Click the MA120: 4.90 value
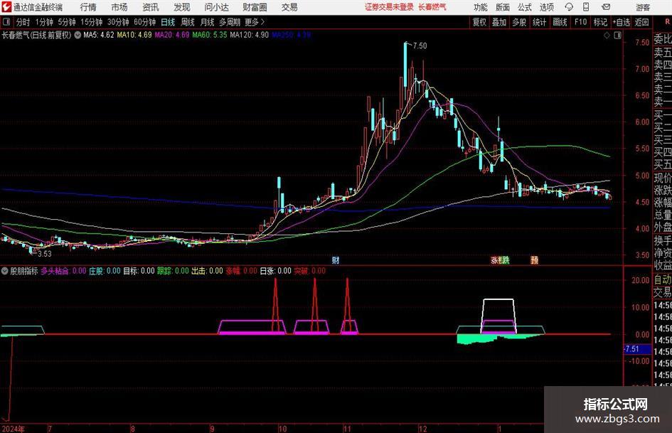Screen dimensions: 672x433 250,35
